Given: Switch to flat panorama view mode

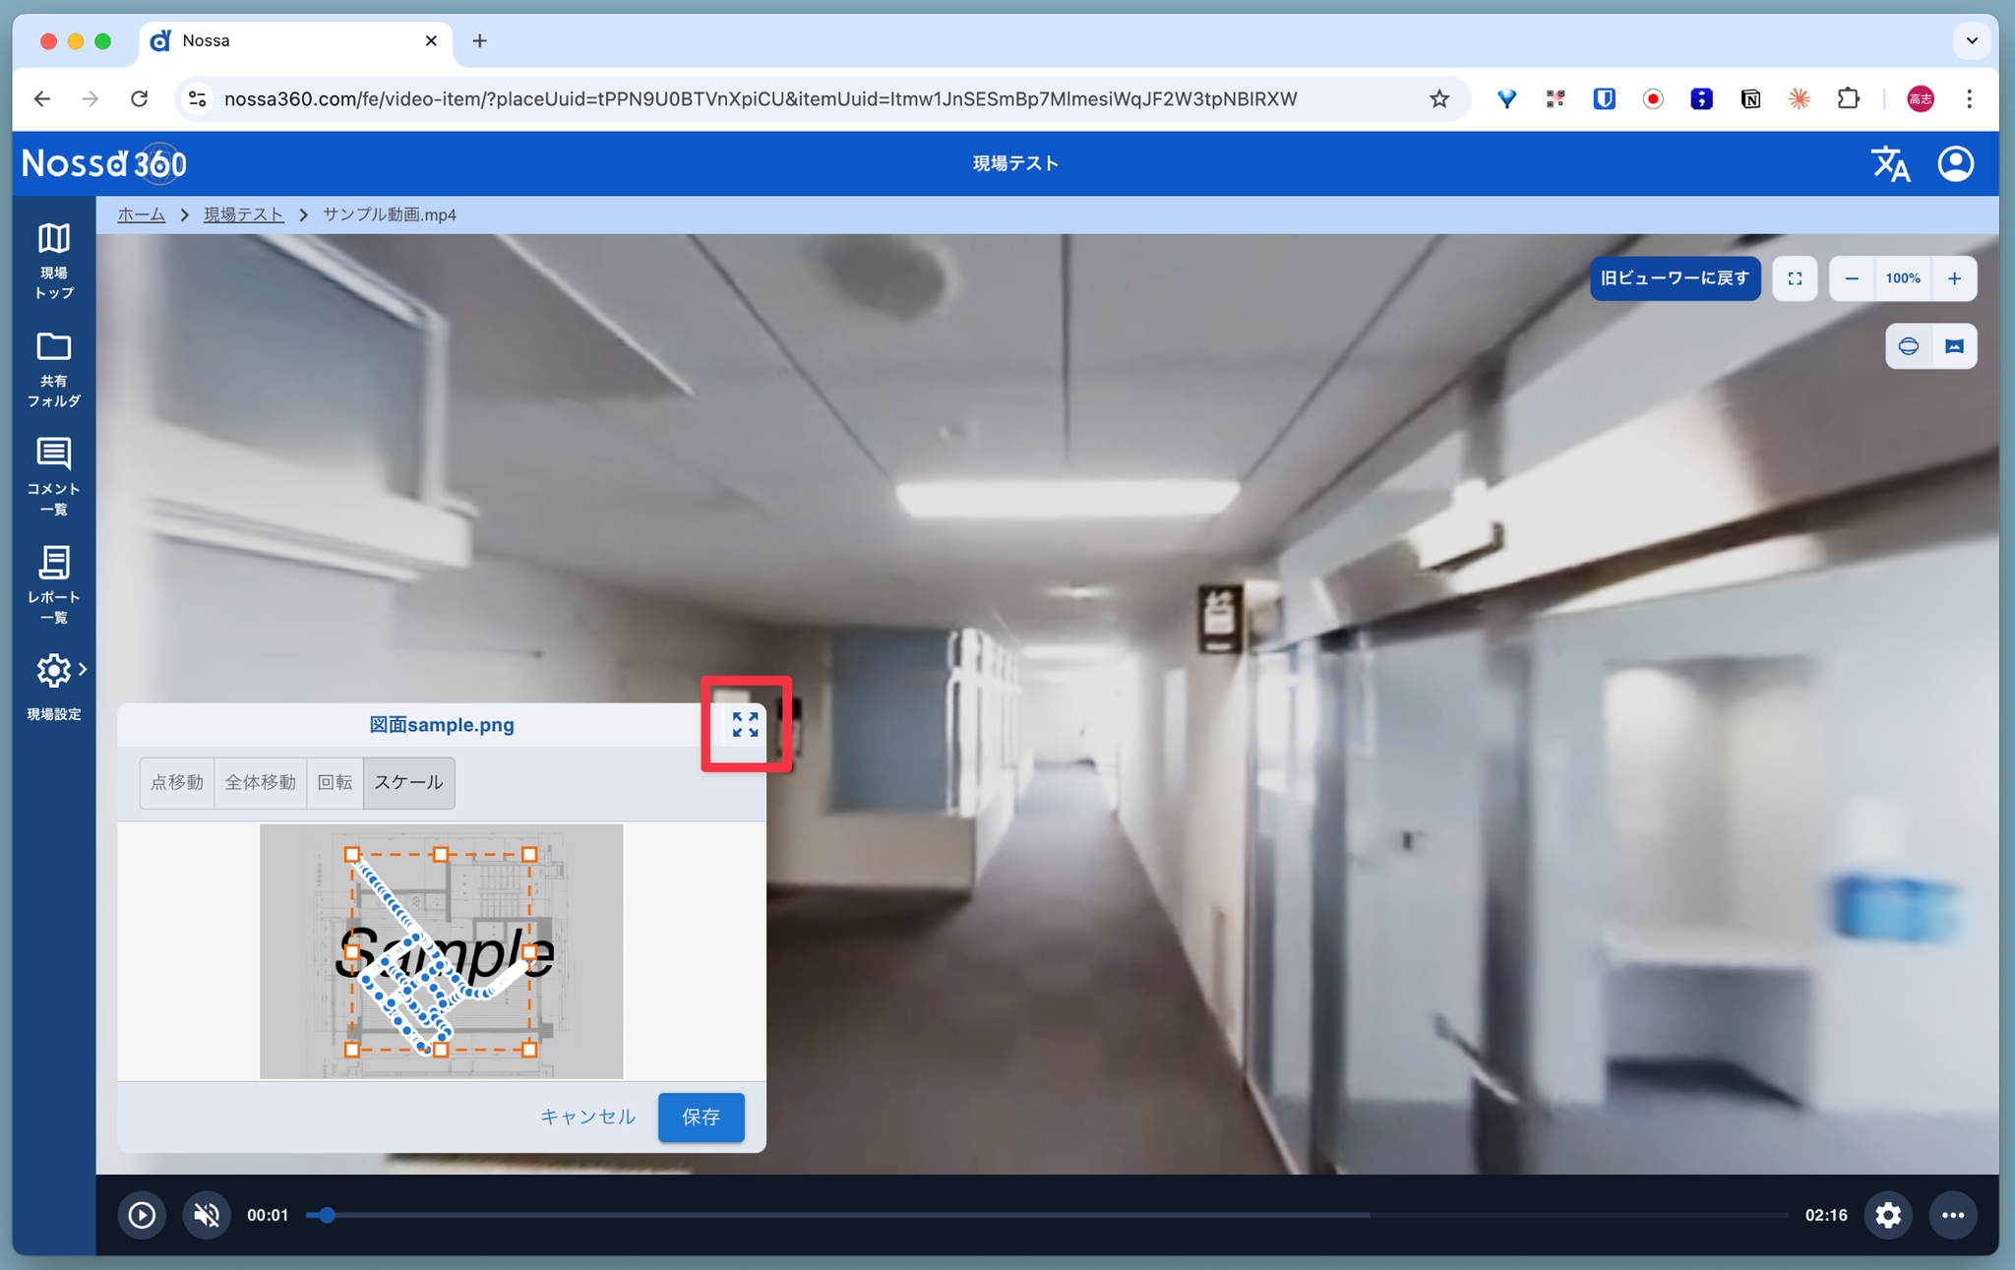Looking at the screenshot, I should [x=1954, y=346].
